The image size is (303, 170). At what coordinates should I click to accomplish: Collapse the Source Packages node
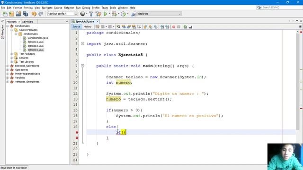[x=12, y=30]
